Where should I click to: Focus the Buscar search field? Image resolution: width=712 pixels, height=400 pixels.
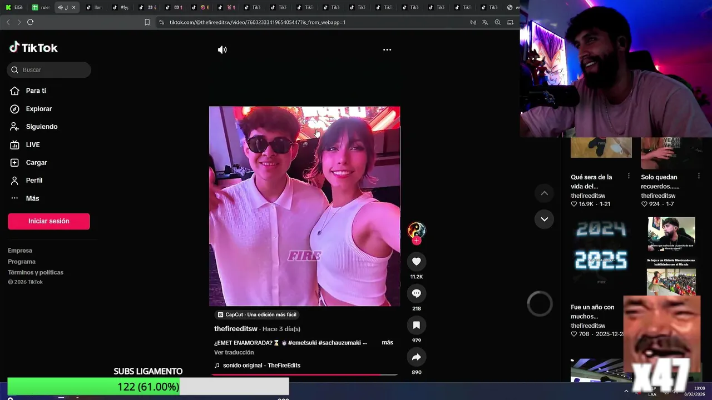click(x=49, y=70)
